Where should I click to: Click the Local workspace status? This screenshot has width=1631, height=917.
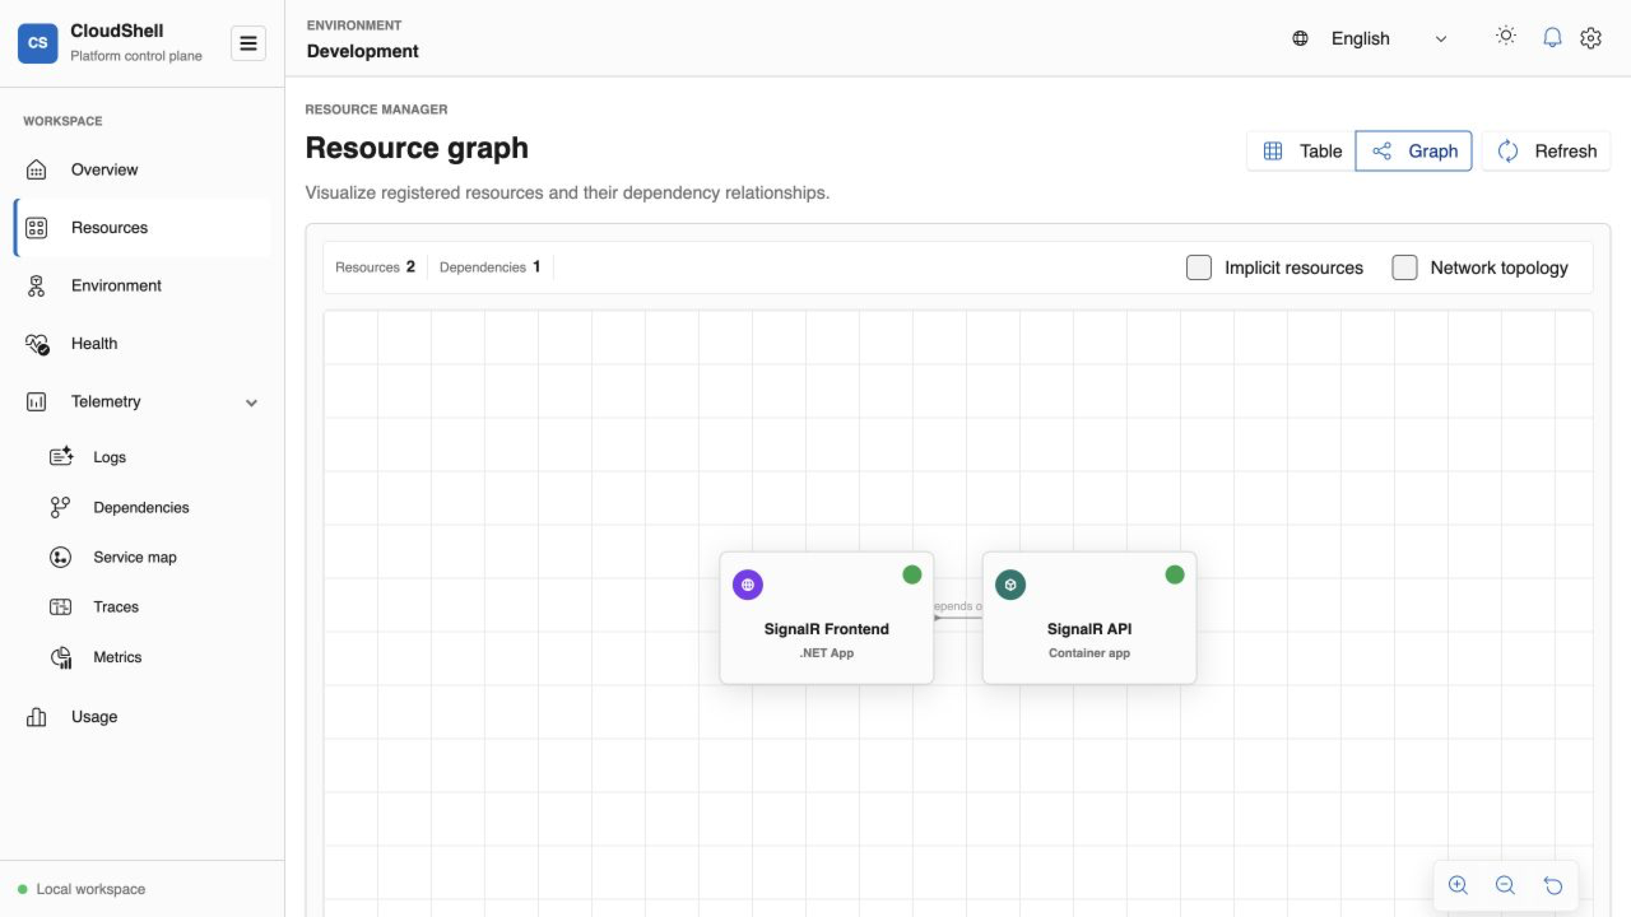coord(82,888)
